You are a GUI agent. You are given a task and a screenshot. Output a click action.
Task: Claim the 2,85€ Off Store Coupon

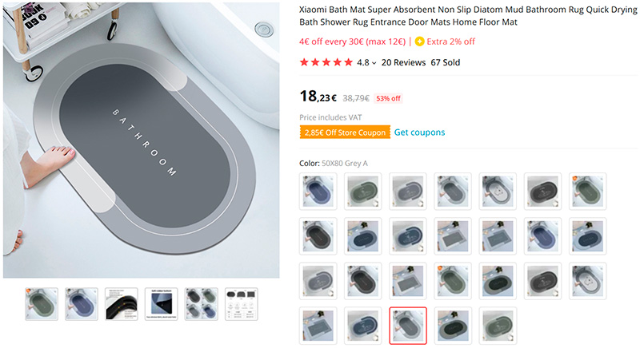345,132
